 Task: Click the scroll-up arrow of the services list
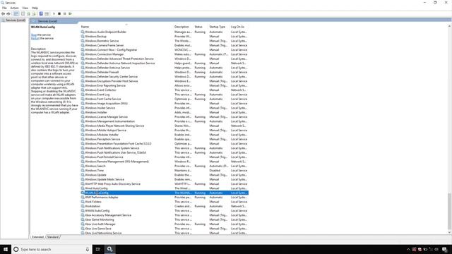point(449,26)
